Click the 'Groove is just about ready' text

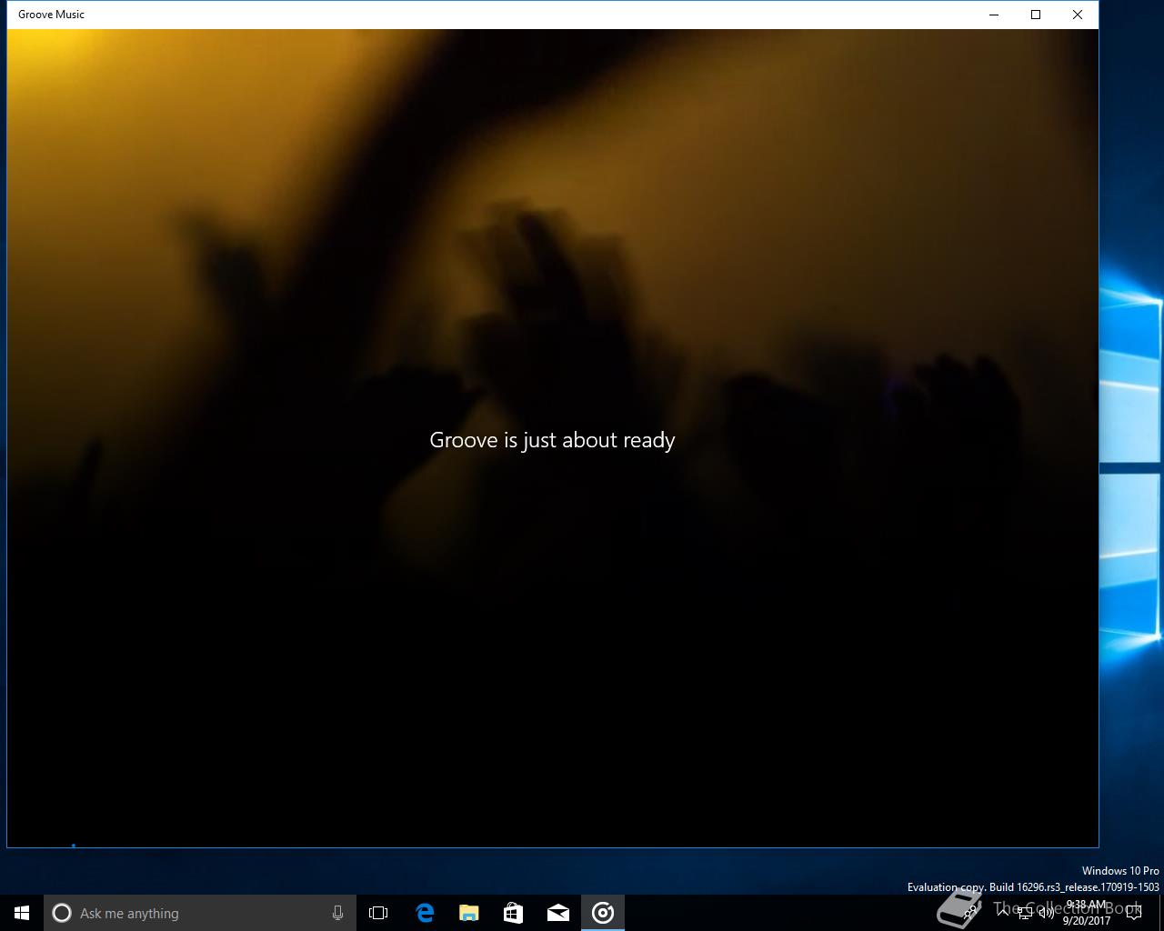click(x=552, y=440)
